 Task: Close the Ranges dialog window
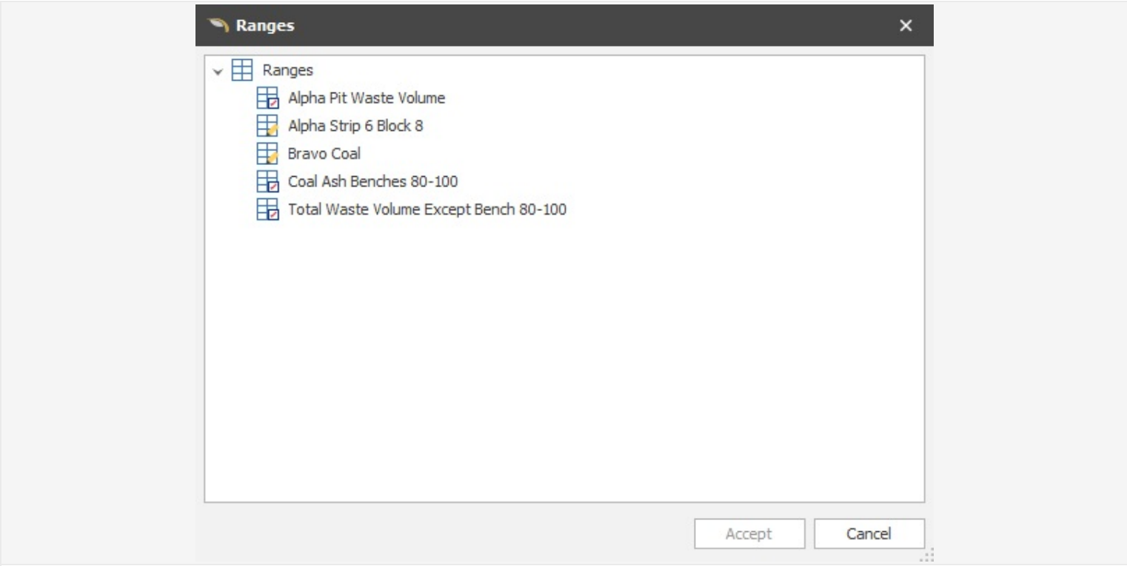[906, 25]
